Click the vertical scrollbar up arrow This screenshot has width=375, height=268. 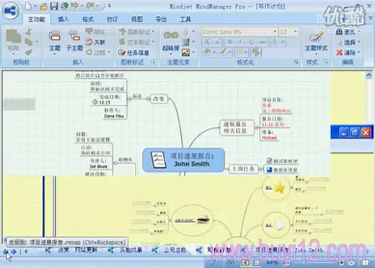pyautogui.click(x=369, y=75)
